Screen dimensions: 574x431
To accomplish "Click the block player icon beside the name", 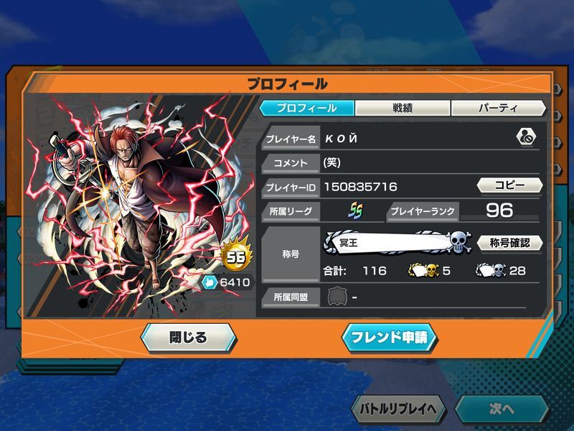I will click(526, 137).
